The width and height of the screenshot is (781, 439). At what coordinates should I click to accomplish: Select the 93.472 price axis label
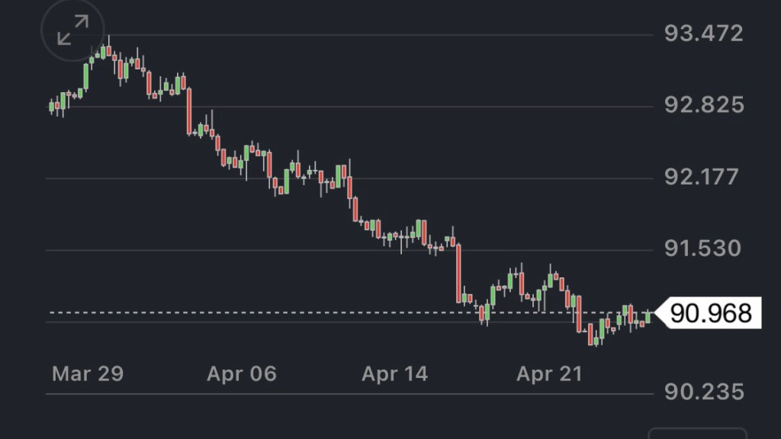703,34
